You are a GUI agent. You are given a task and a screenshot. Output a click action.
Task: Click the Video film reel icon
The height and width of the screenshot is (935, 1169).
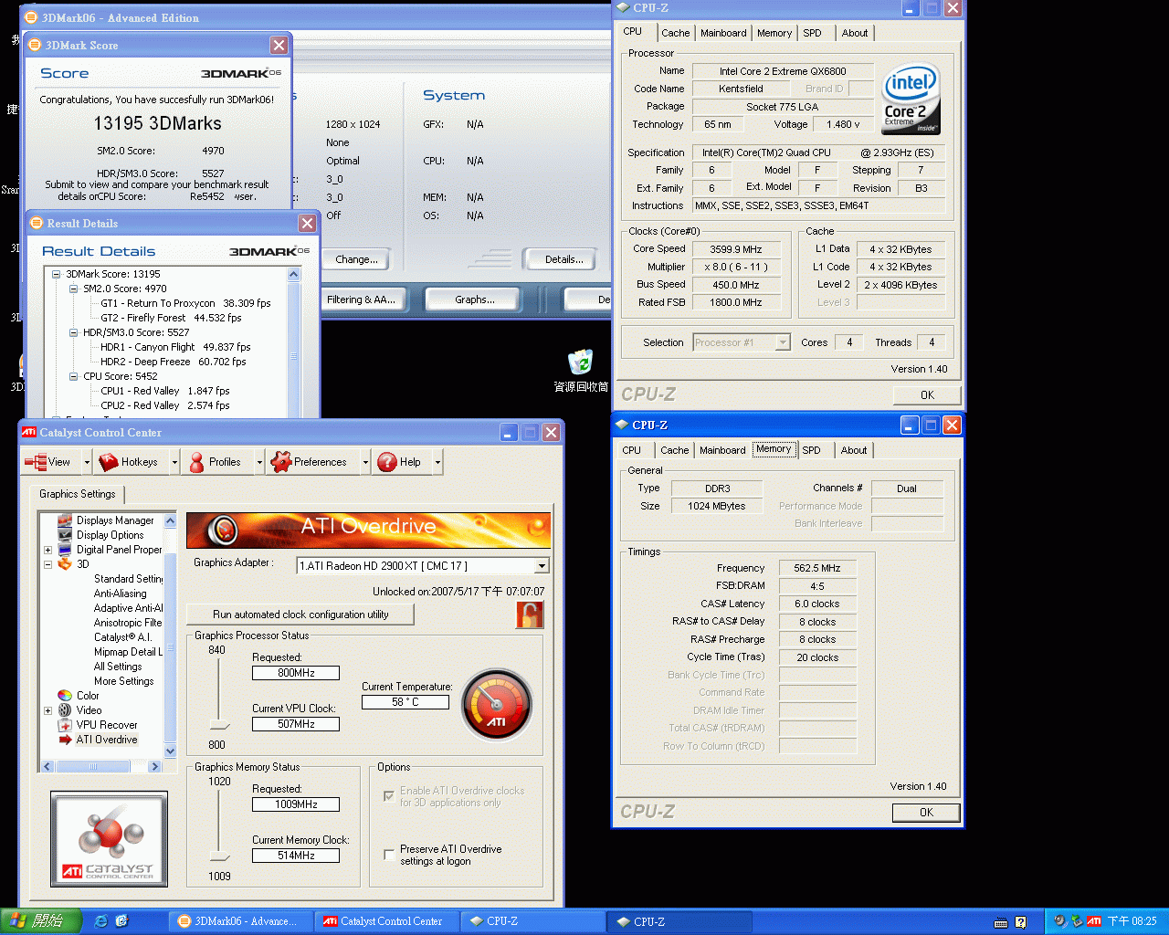(65, 710)
